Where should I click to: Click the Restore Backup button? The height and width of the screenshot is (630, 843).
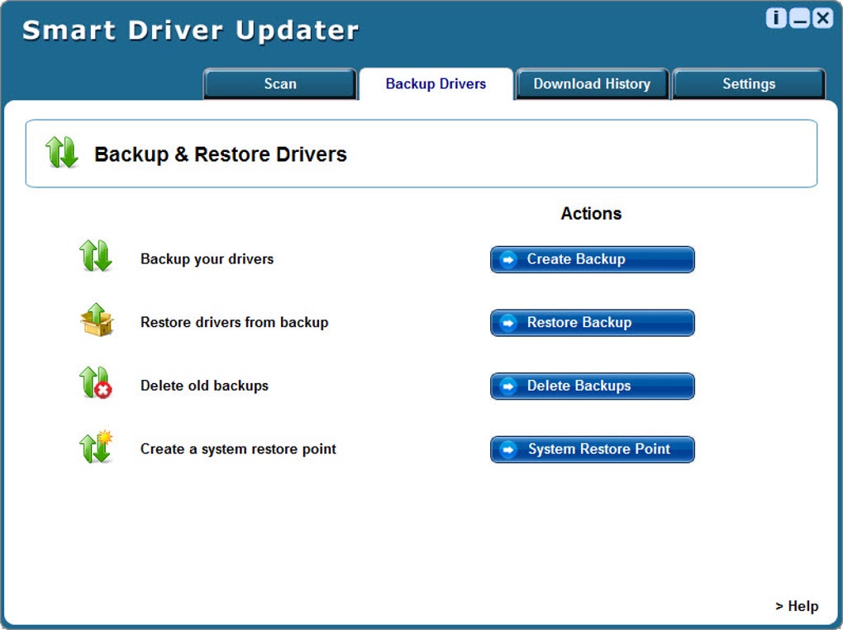click(x=593, y=323)
